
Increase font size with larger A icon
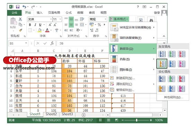coord(50,25)
